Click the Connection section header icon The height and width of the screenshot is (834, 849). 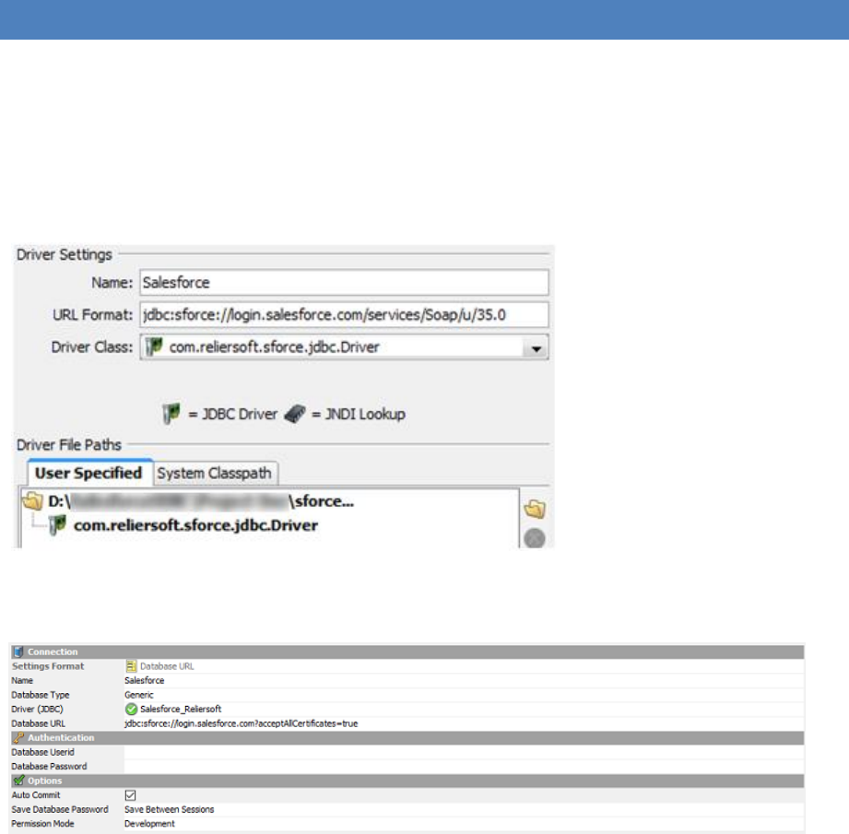pyautogui.click(x=18, y=652)
